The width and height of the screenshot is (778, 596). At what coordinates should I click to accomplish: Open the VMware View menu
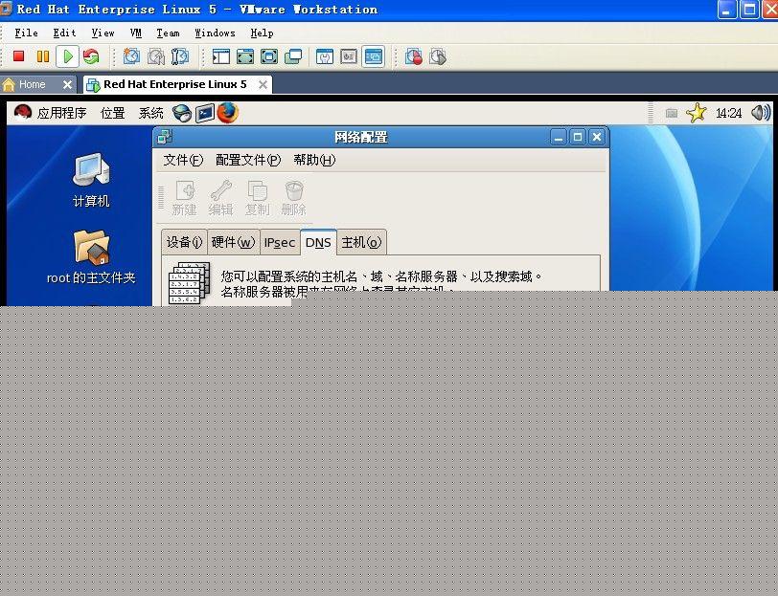point(103,33)
